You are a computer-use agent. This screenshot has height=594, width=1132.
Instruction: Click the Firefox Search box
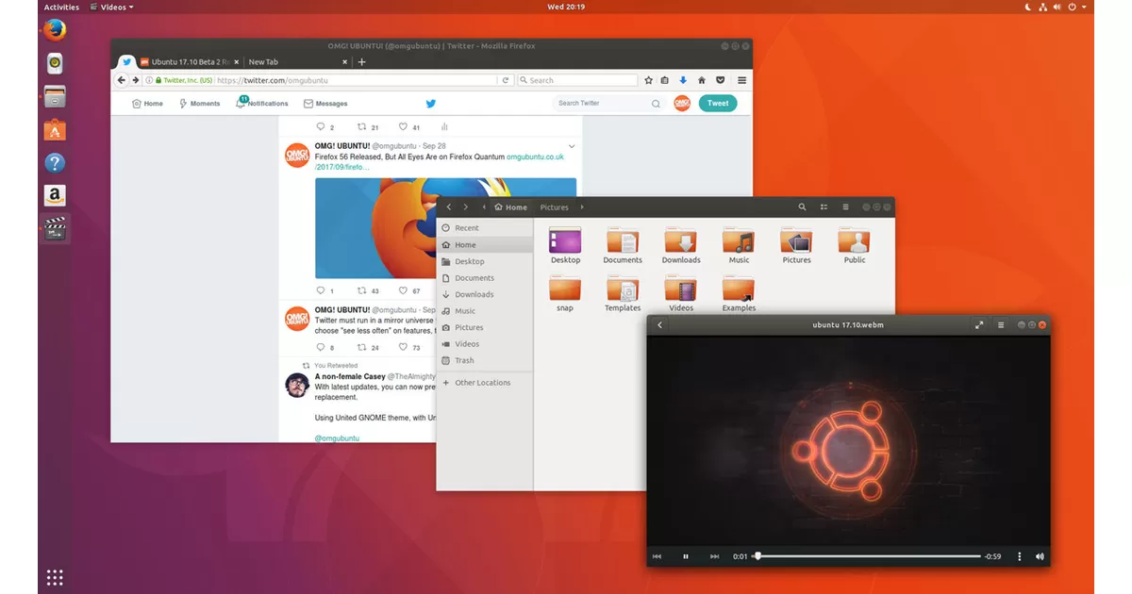[577, 80]
